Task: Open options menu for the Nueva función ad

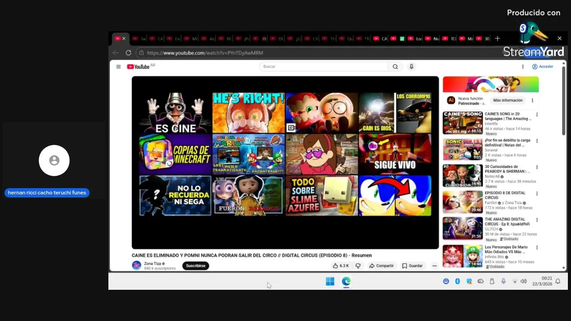Action: click(532, 100)
